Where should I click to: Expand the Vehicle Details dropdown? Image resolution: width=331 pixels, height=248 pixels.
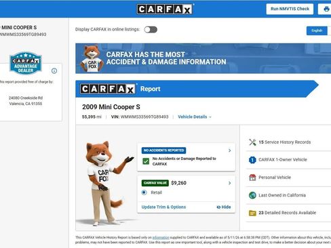(x=195, y=117)
